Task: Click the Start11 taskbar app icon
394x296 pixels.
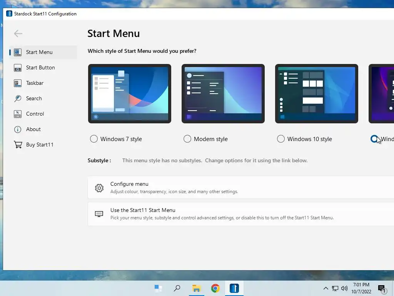Action: [234, 288]
